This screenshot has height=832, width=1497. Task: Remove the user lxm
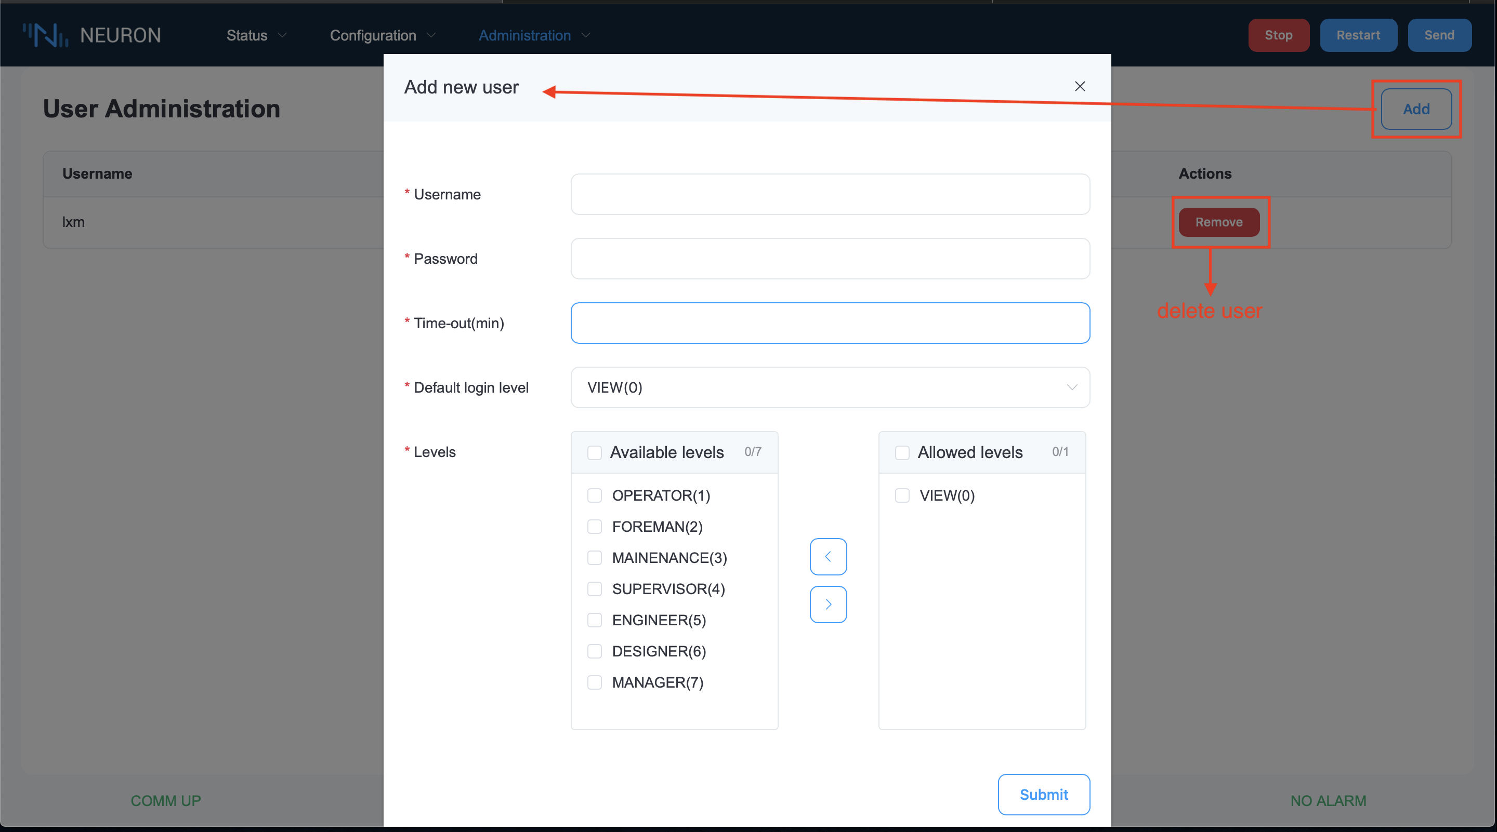click(x=1218, y=222)
